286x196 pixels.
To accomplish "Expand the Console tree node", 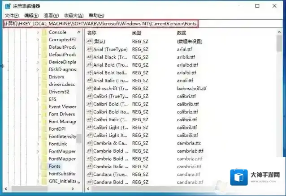I will click(38, 32).
